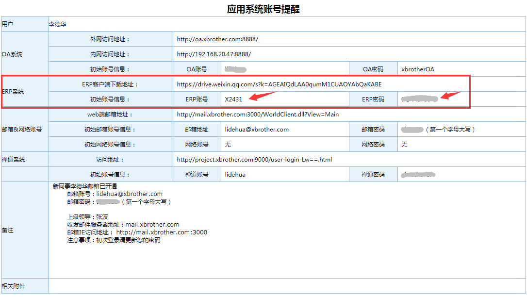Viewport: 527px width, 297px height.
Task: Open the web mail WorldClient.dll address
Action: pyautogui.click(x=258, y=115)
